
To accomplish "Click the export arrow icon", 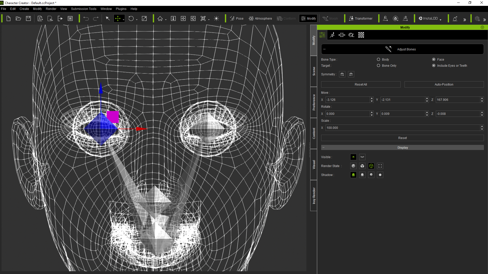I will [60, 18].
